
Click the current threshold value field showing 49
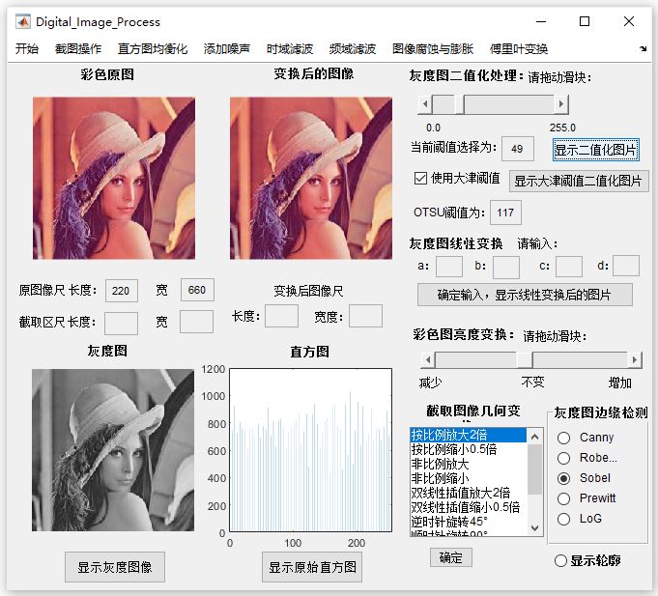coord(518,149)
